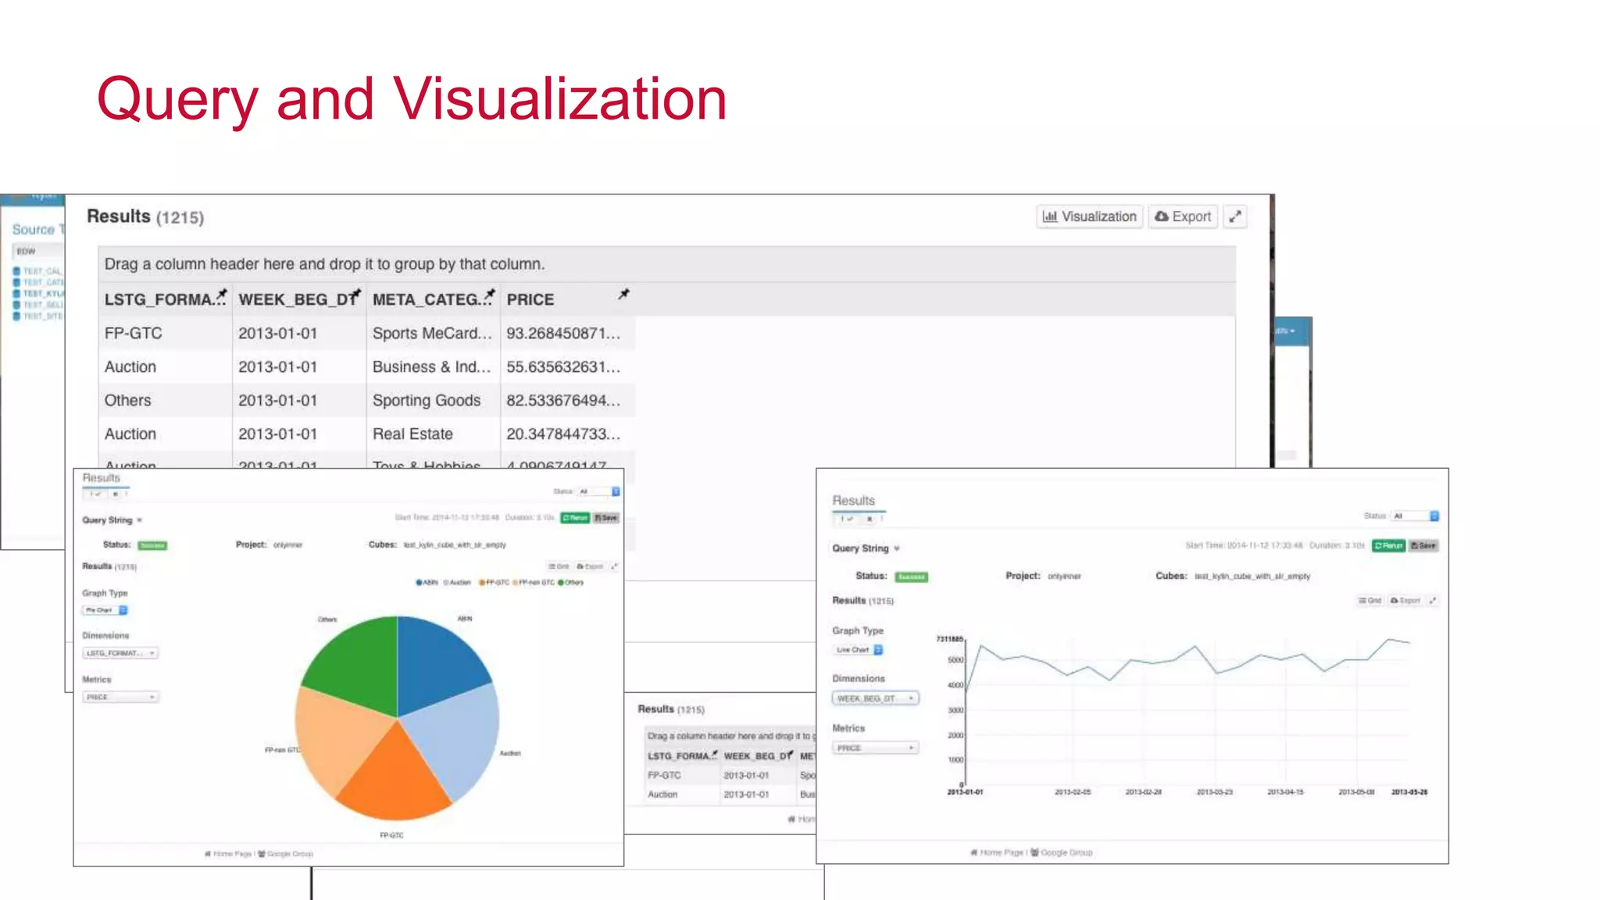1600x900 pixels.
Task: Open LSTG_FORMAT dimensions dropdown
Action: [x=120, y=653]
